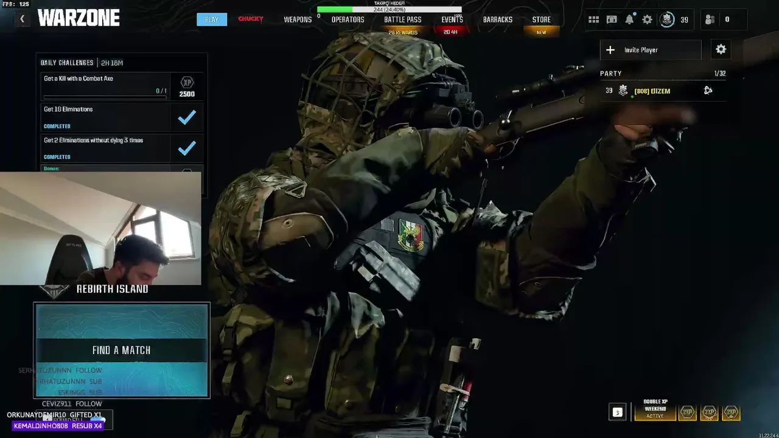This screenshot has width=779, height=438.
Task: Click the emblem icon left of Rebirth Island
Action: tap(54, 291)
